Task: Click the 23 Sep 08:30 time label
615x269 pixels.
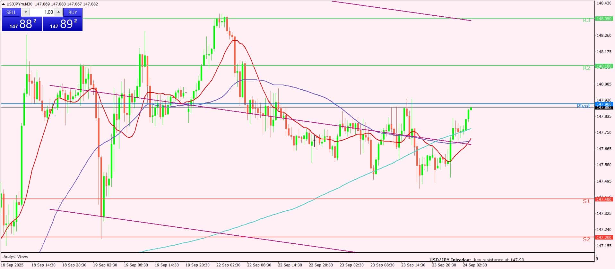Action: pyautogui.click(x=382, y=265)
